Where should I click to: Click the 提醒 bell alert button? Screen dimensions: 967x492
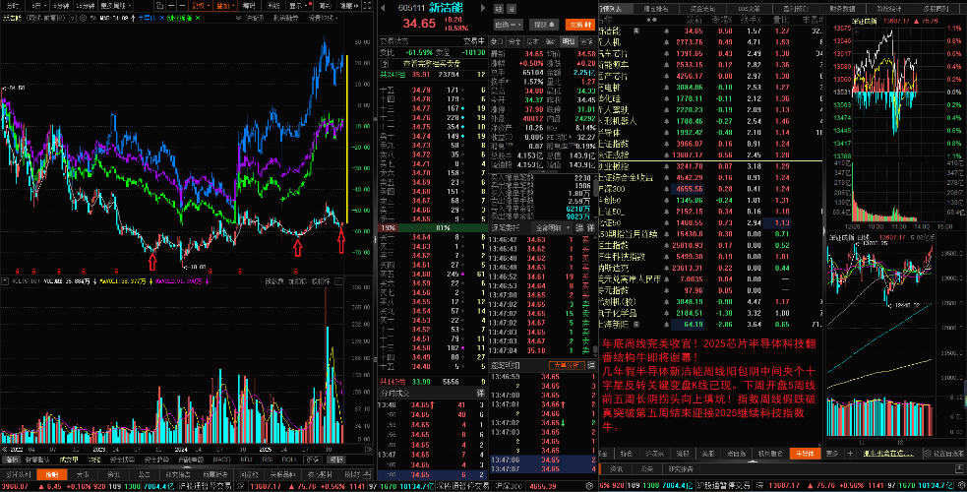pos(544,25)
